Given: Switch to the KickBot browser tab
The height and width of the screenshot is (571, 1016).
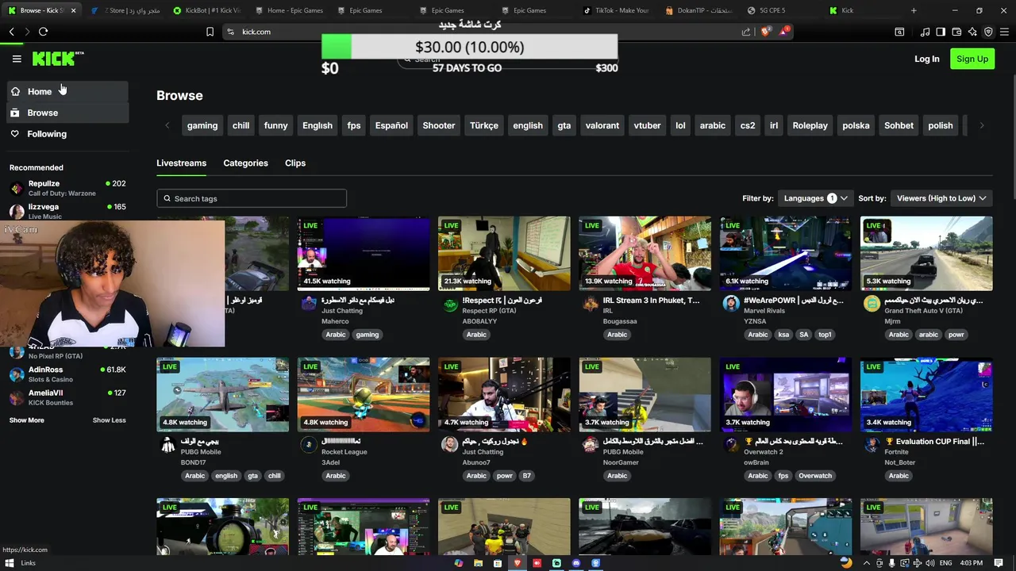Looking at the screenshot, I should 206,10.
